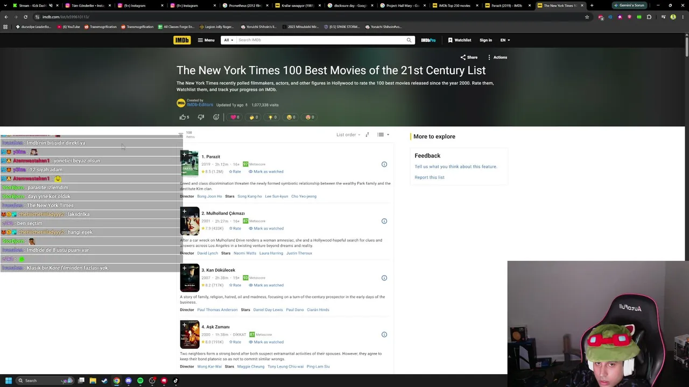This screenshot has height=387, width=689.
Task: Open the add-reaction emoji picker
Action: tap(216, 117)
